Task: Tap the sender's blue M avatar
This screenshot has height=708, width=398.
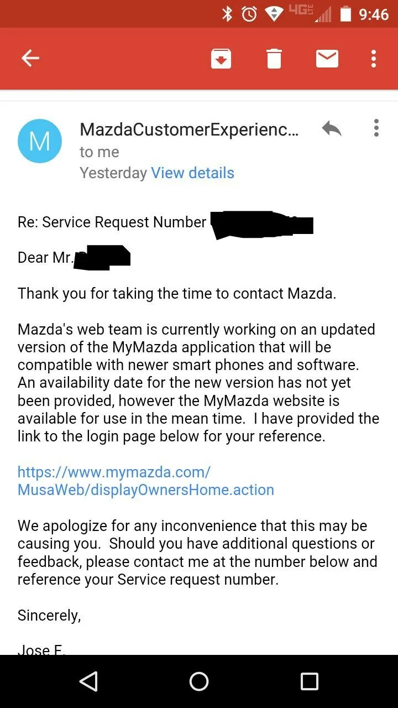Action: [x=40, y=141]
